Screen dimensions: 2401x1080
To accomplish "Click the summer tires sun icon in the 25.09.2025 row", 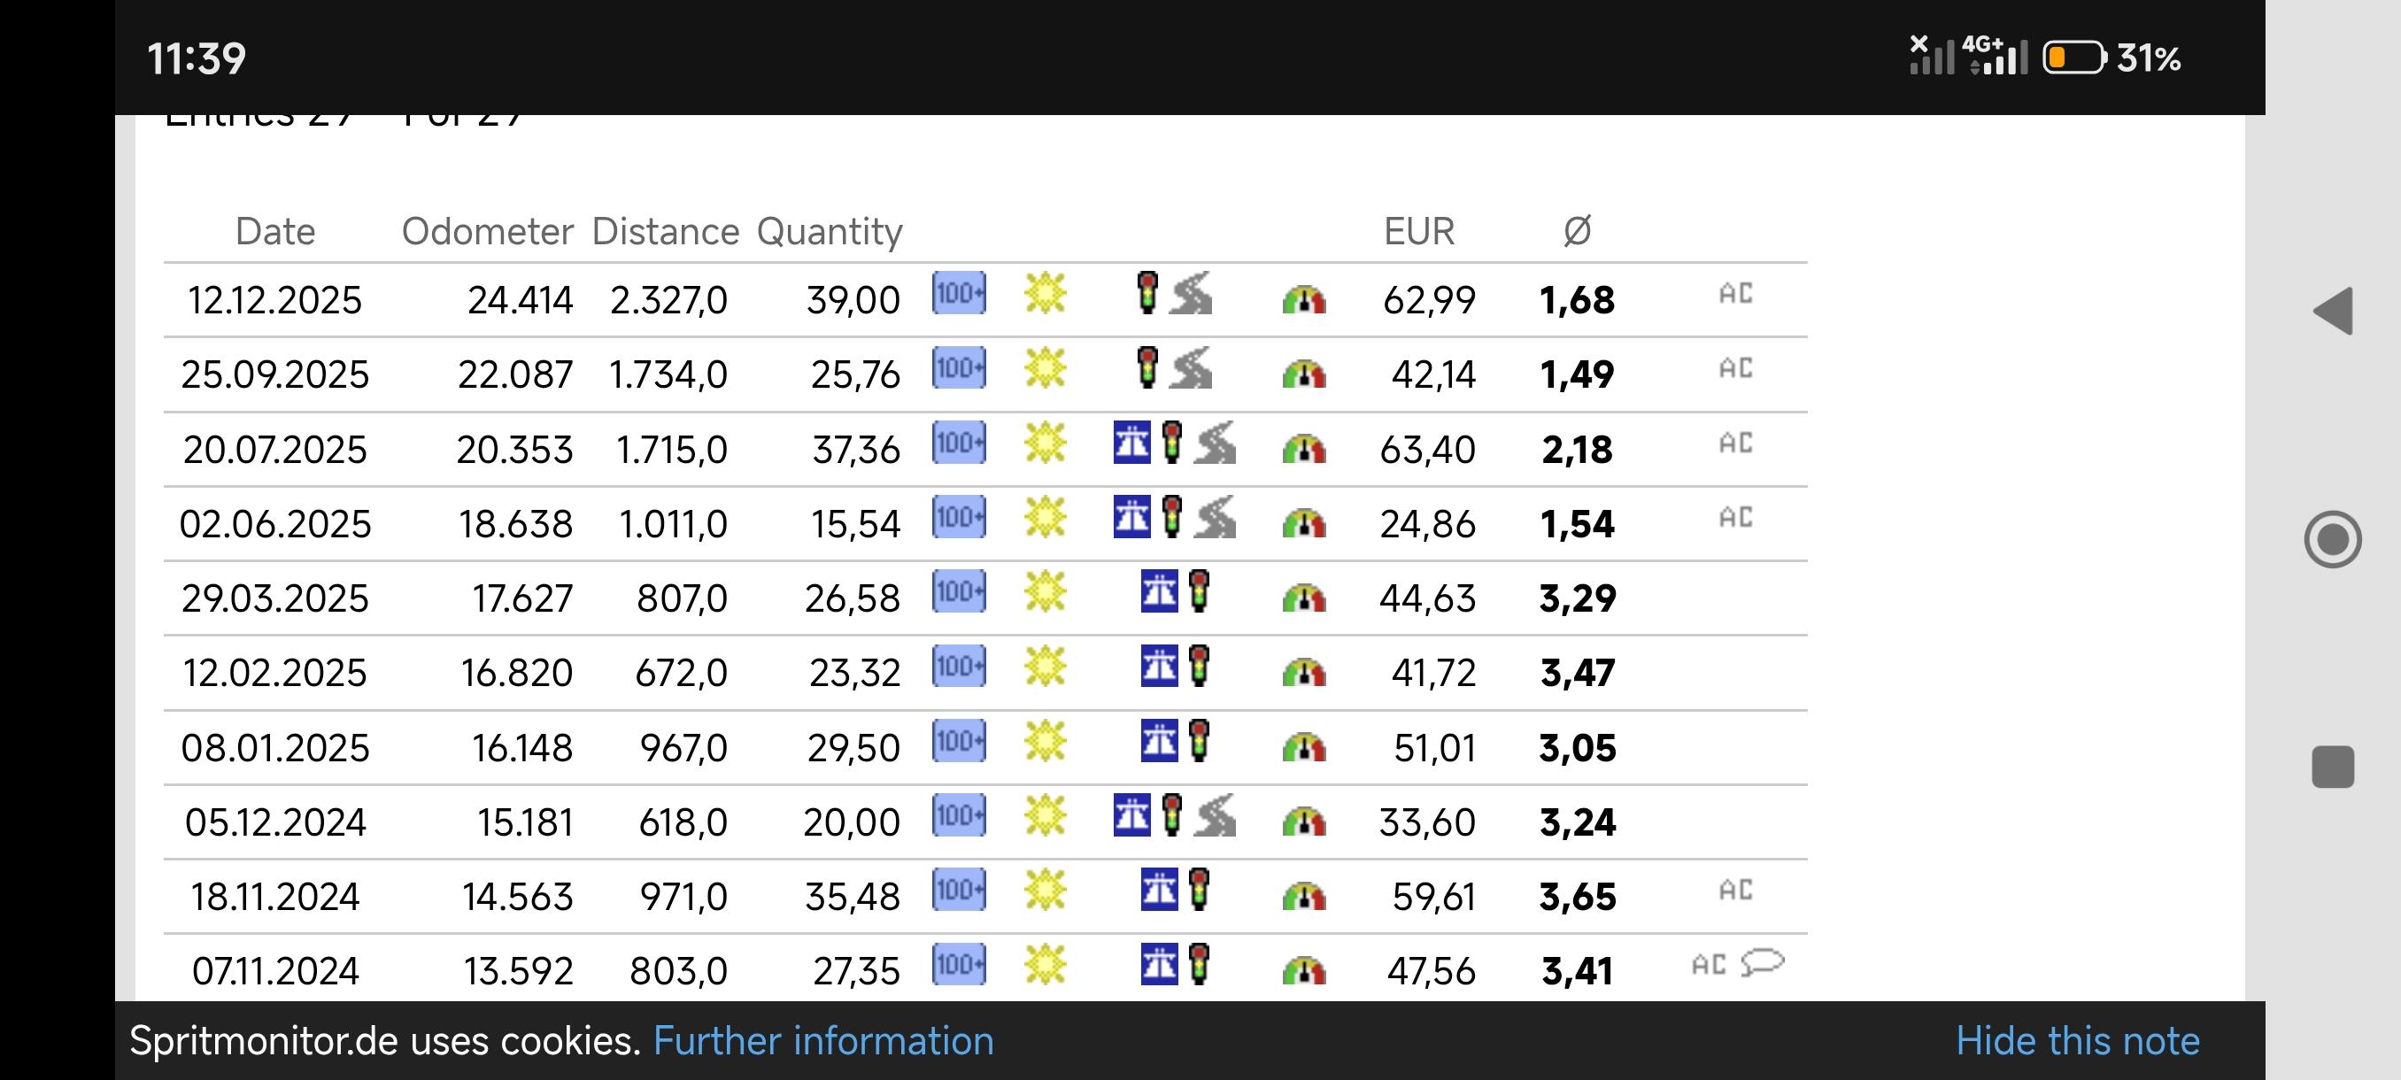I will [1045, 369].
